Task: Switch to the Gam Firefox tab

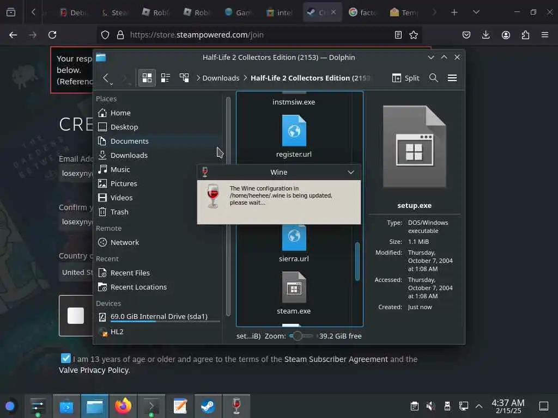Action: (x=239, y=13)
